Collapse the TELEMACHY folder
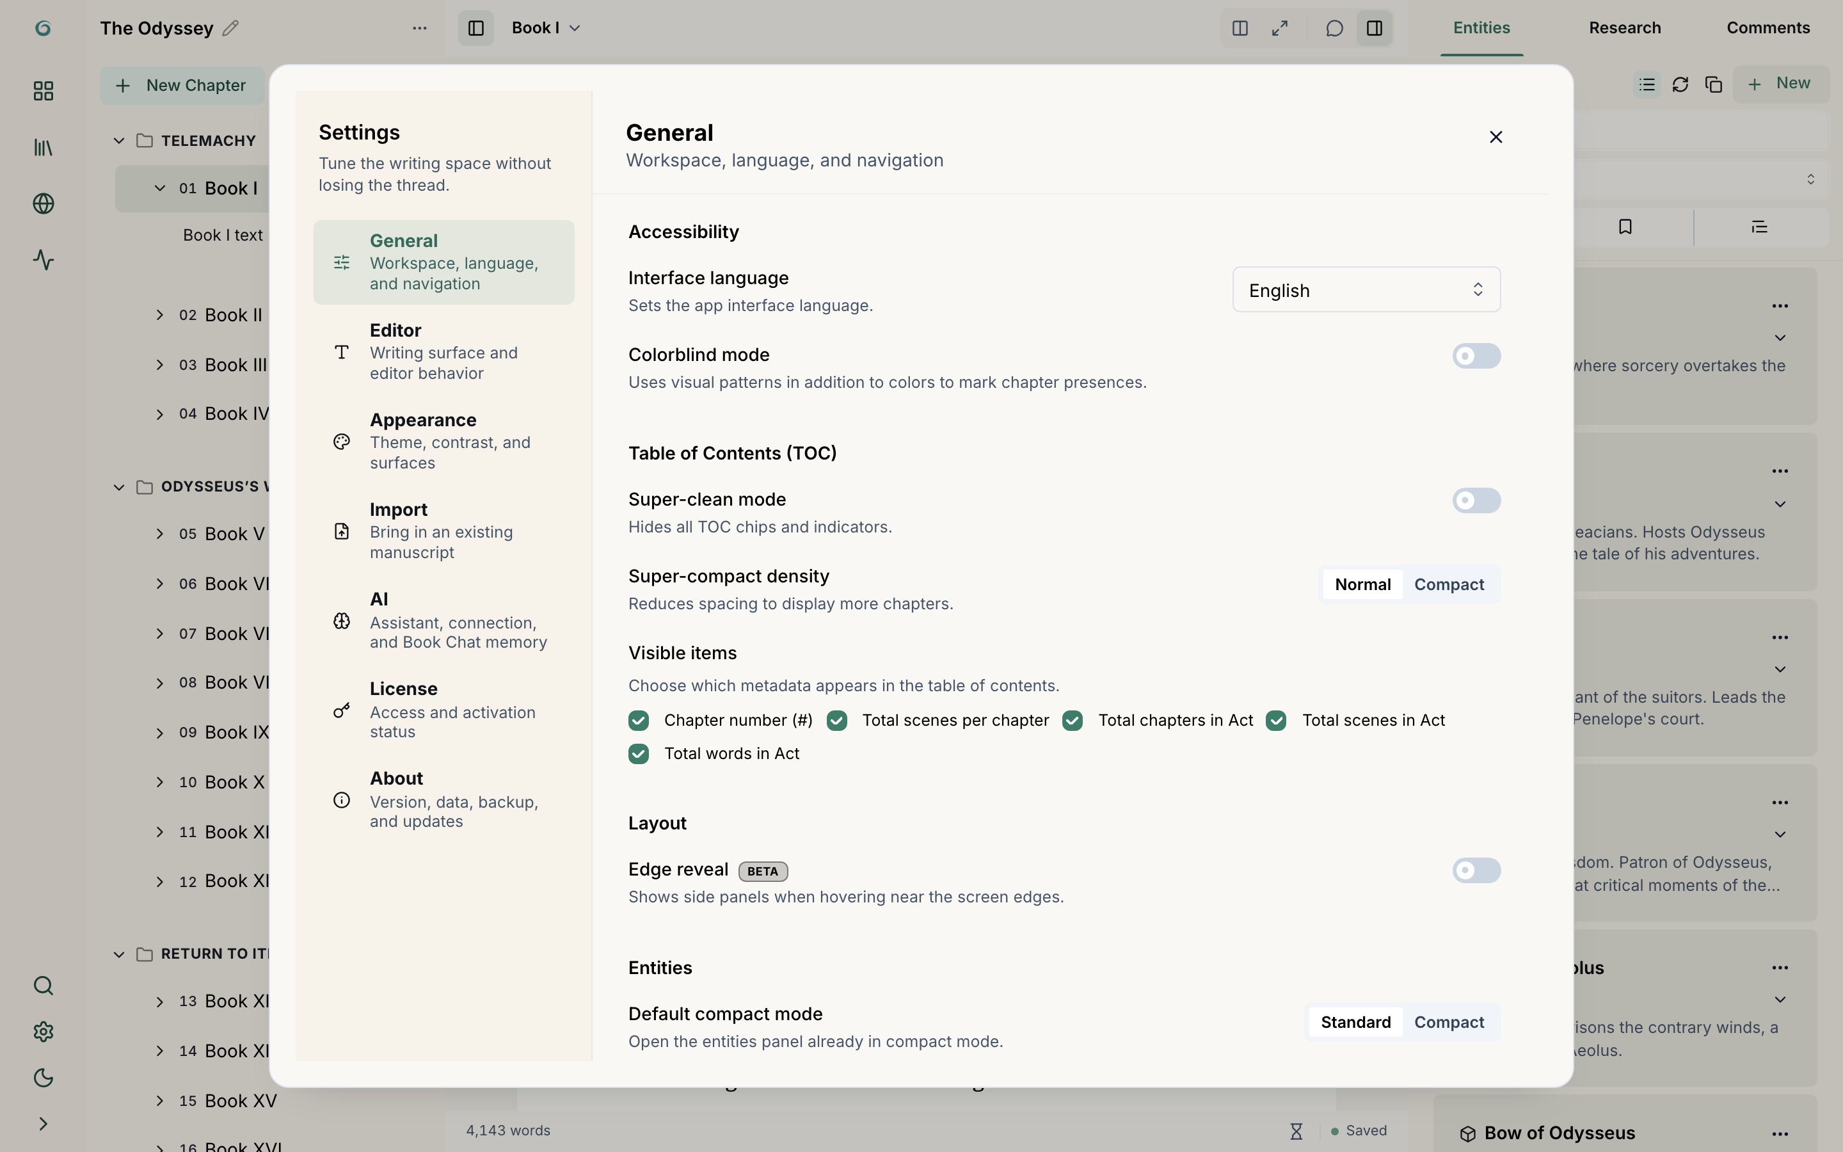The image size is (1843, 1152). (119, 141)
